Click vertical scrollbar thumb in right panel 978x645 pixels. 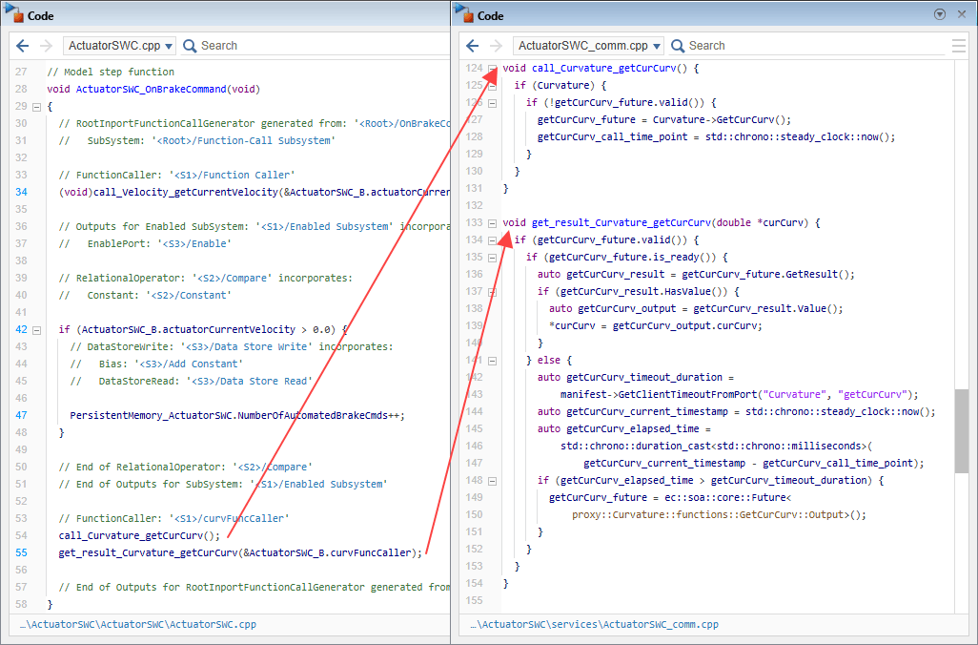[x=961, y=431]
